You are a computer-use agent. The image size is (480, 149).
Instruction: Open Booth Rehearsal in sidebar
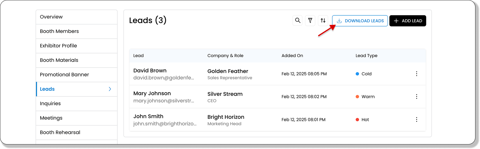click(x=60, y=133)
